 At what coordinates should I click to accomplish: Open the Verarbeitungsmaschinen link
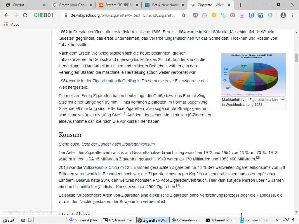[171, 38]
